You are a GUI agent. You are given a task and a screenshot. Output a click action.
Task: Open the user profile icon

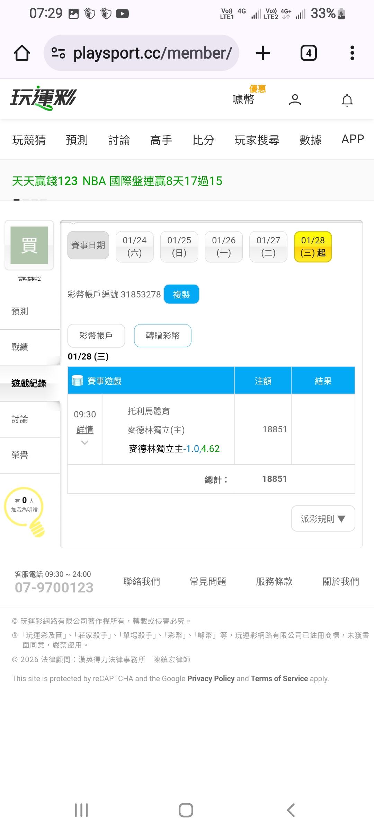pyautogui.click(x=295, y=100)
